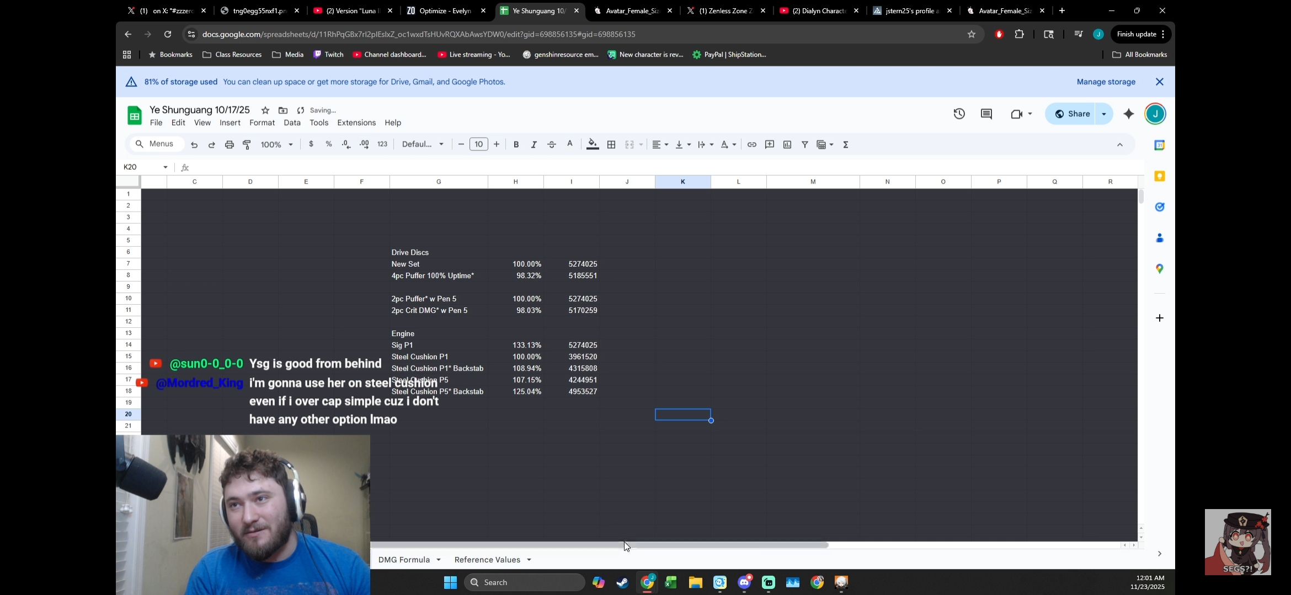
Task: Toggle strikethrough formatting
Action: [x=552, y=144]
